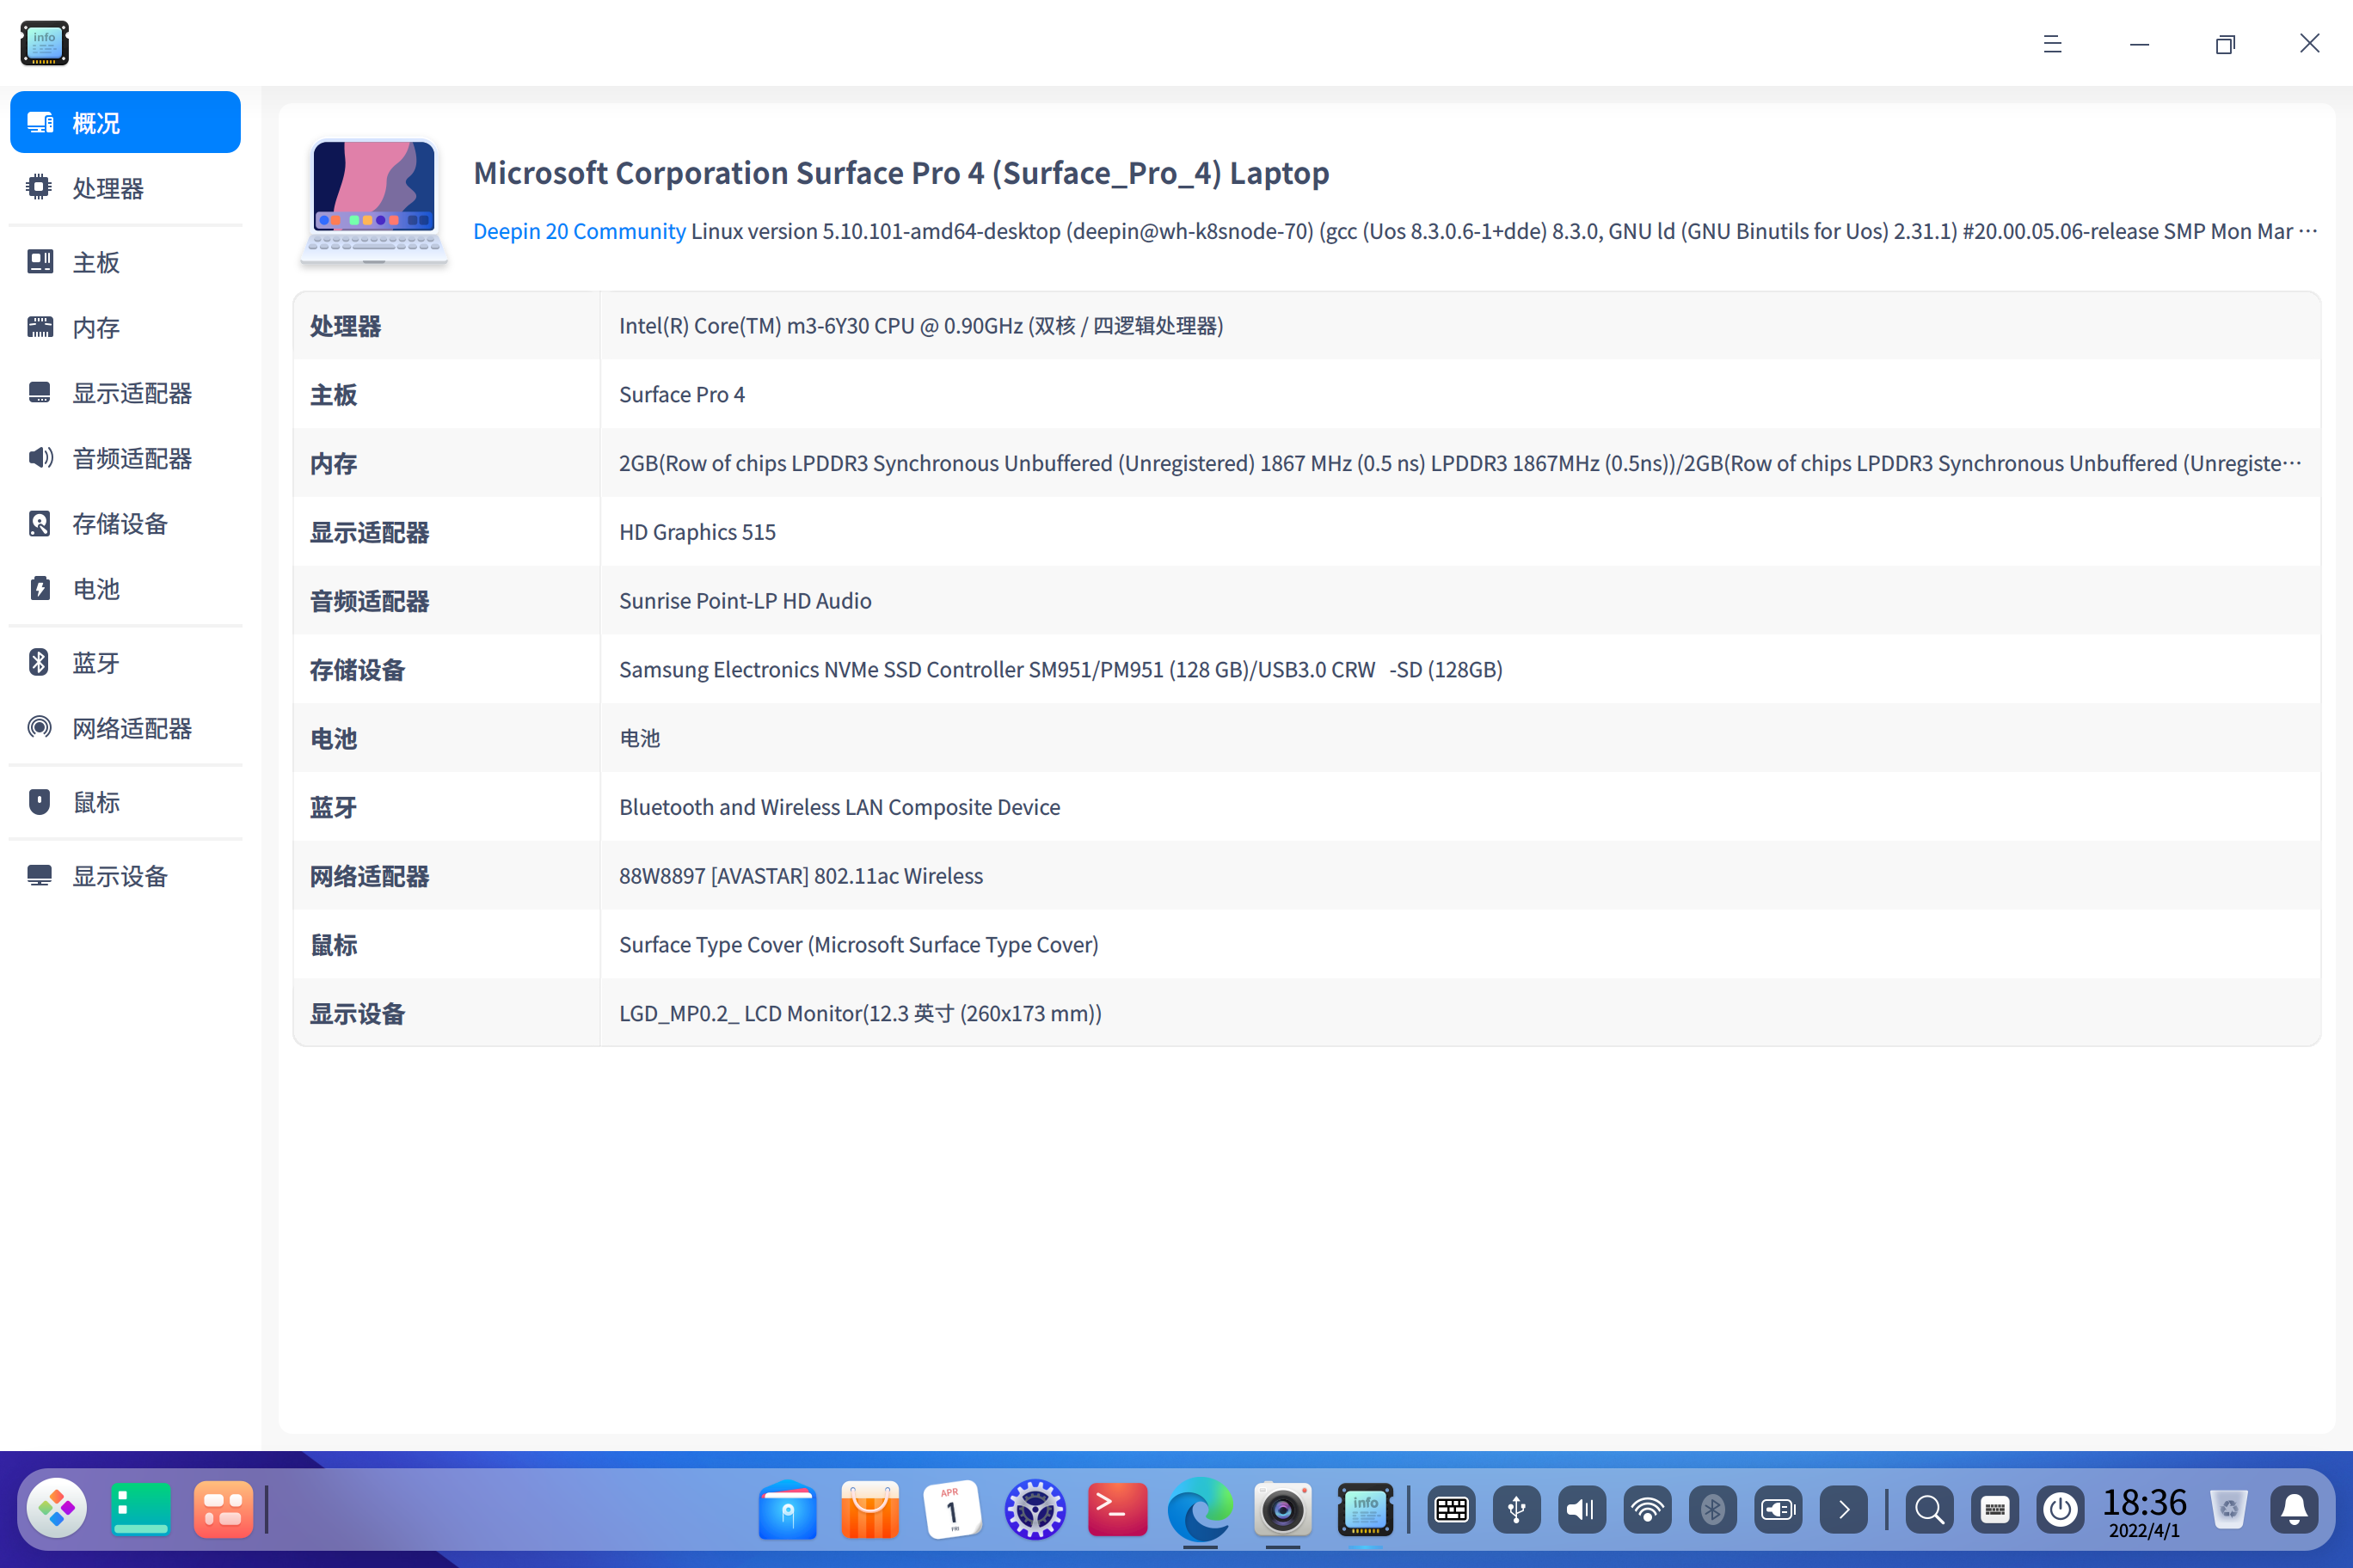Open 显示设备 display device section
Screen dimensions: 2353x1568
click(x=119, y=876)
